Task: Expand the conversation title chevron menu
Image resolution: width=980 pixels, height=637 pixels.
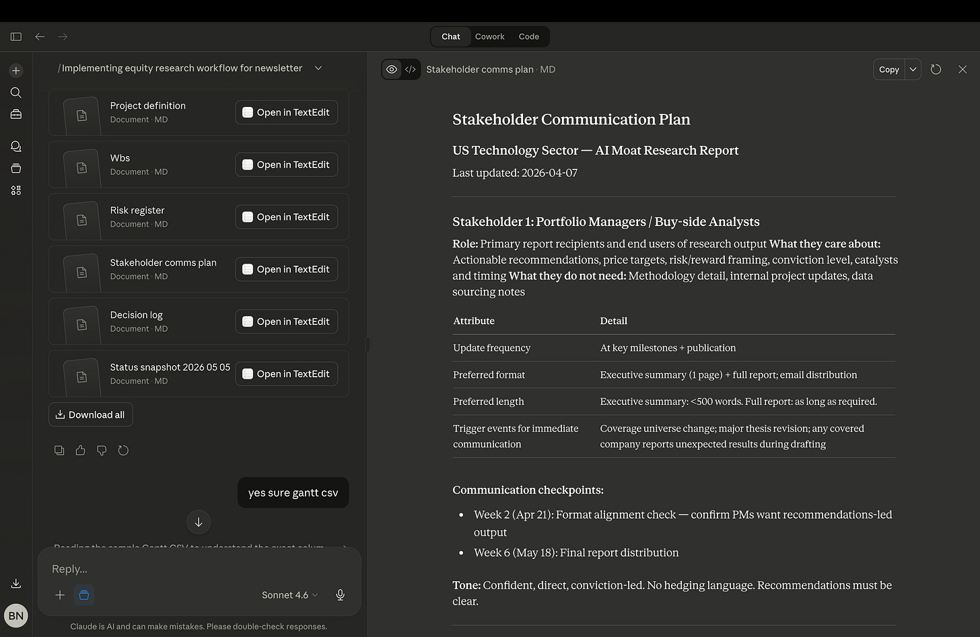Action: point(318,68)
